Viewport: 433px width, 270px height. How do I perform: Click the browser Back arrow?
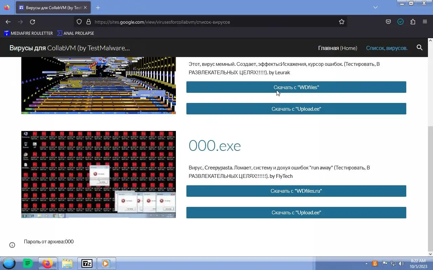click(x=8, y=22)
